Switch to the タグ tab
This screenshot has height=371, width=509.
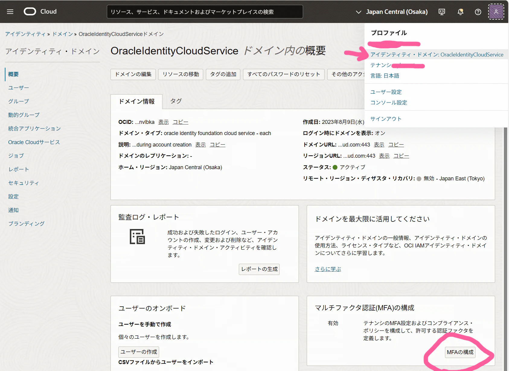coord(176,101)
